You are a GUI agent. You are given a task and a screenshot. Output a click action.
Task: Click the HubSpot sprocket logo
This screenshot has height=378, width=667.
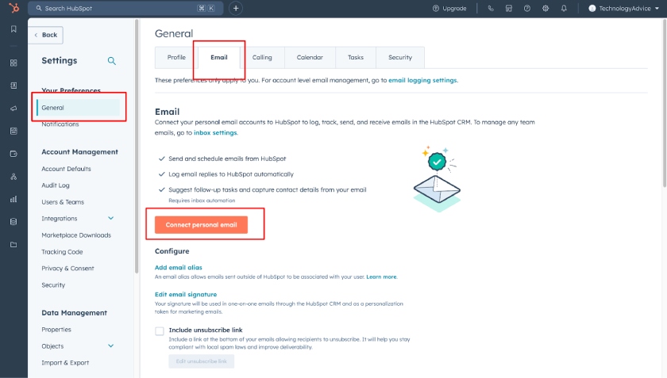tap(13, 8)
